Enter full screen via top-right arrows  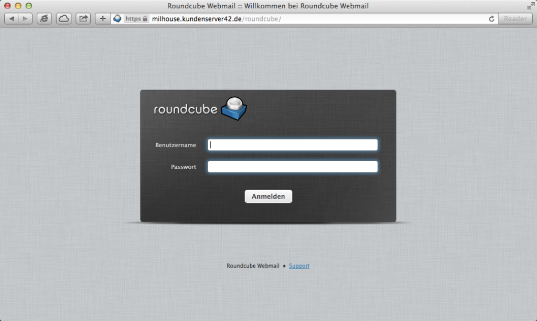coord(531,5)
